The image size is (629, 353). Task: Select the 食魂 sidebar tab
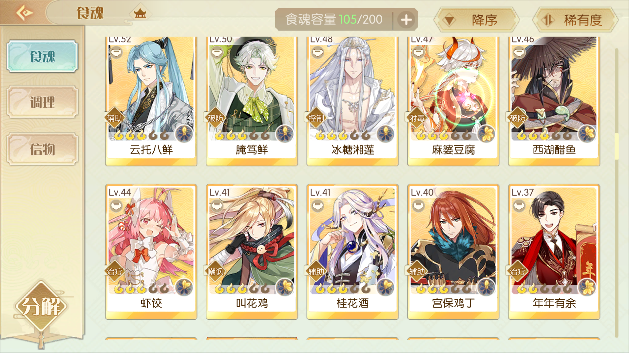click(42, 56)
